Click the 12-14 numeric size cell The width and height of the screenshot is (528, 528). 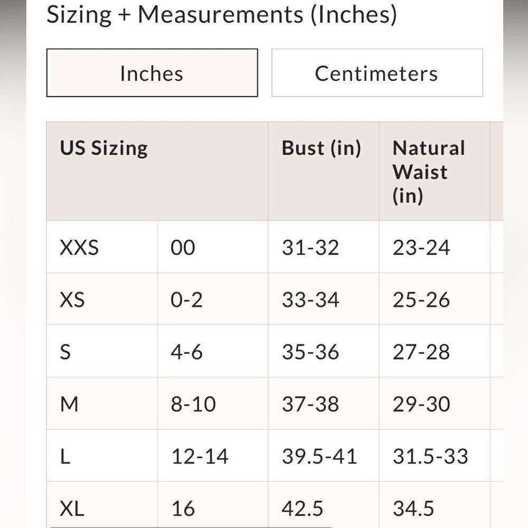coord(200,456)
